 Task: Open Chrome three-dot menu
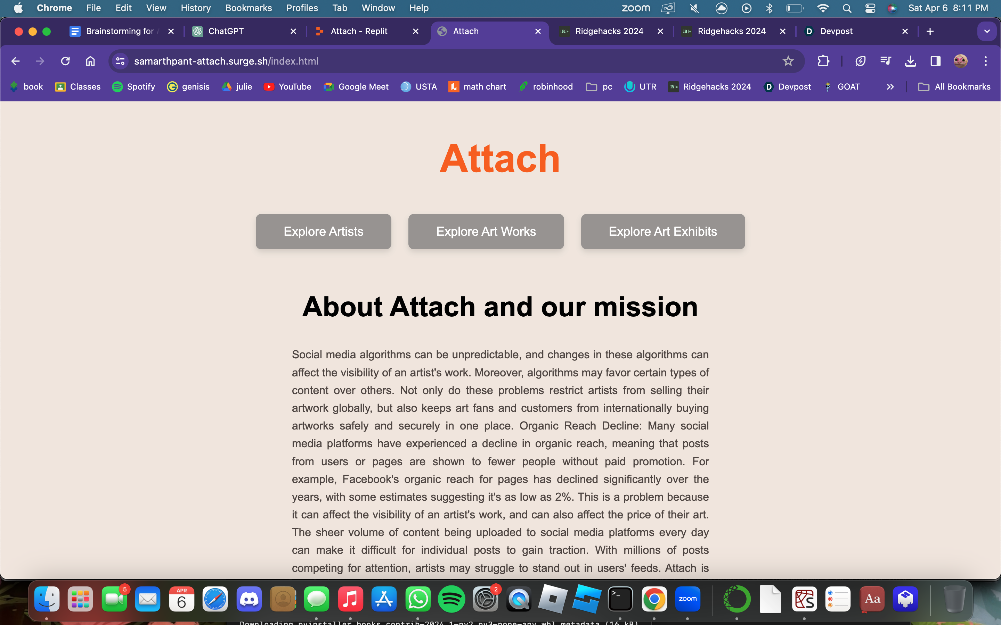[985, 61]
